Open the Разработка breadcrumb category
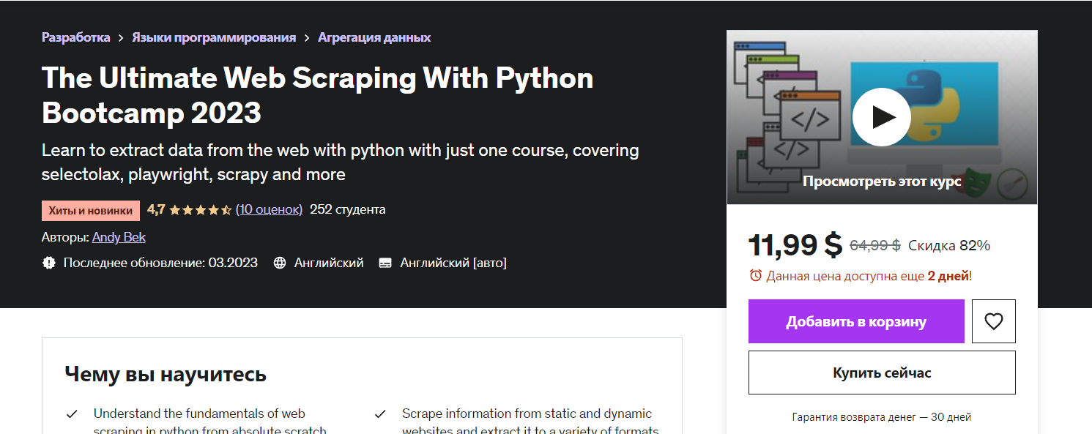 pyautogui.click(x=76, y=37)
